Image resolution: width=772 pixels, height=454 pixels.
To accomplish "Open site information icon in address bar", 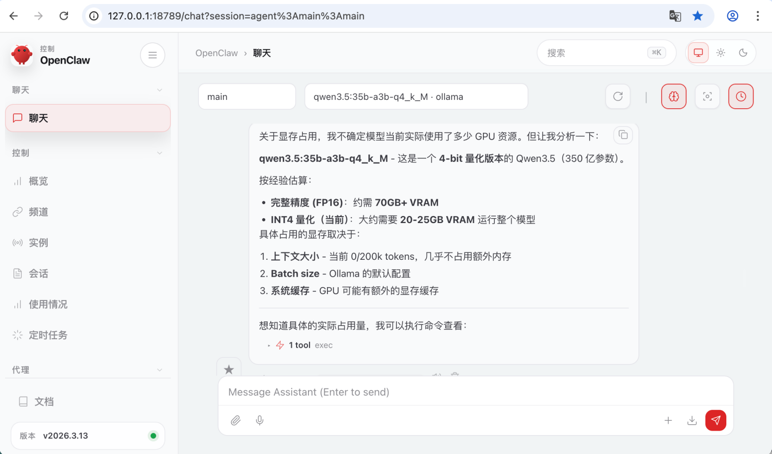I will [x=93, y=16].
